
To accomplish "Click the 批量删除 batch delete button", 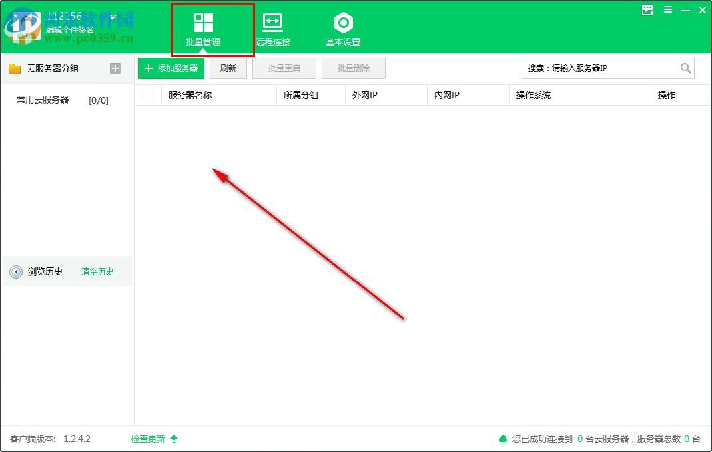I will pyautogui.click(x=354, y=68).
